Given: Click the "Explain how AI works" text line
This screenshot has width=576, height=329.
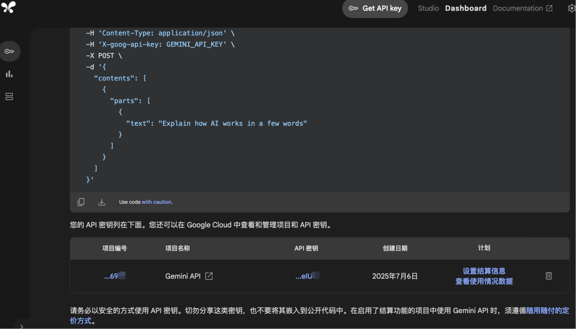Looking at the screenshot, I should (217, 123).
